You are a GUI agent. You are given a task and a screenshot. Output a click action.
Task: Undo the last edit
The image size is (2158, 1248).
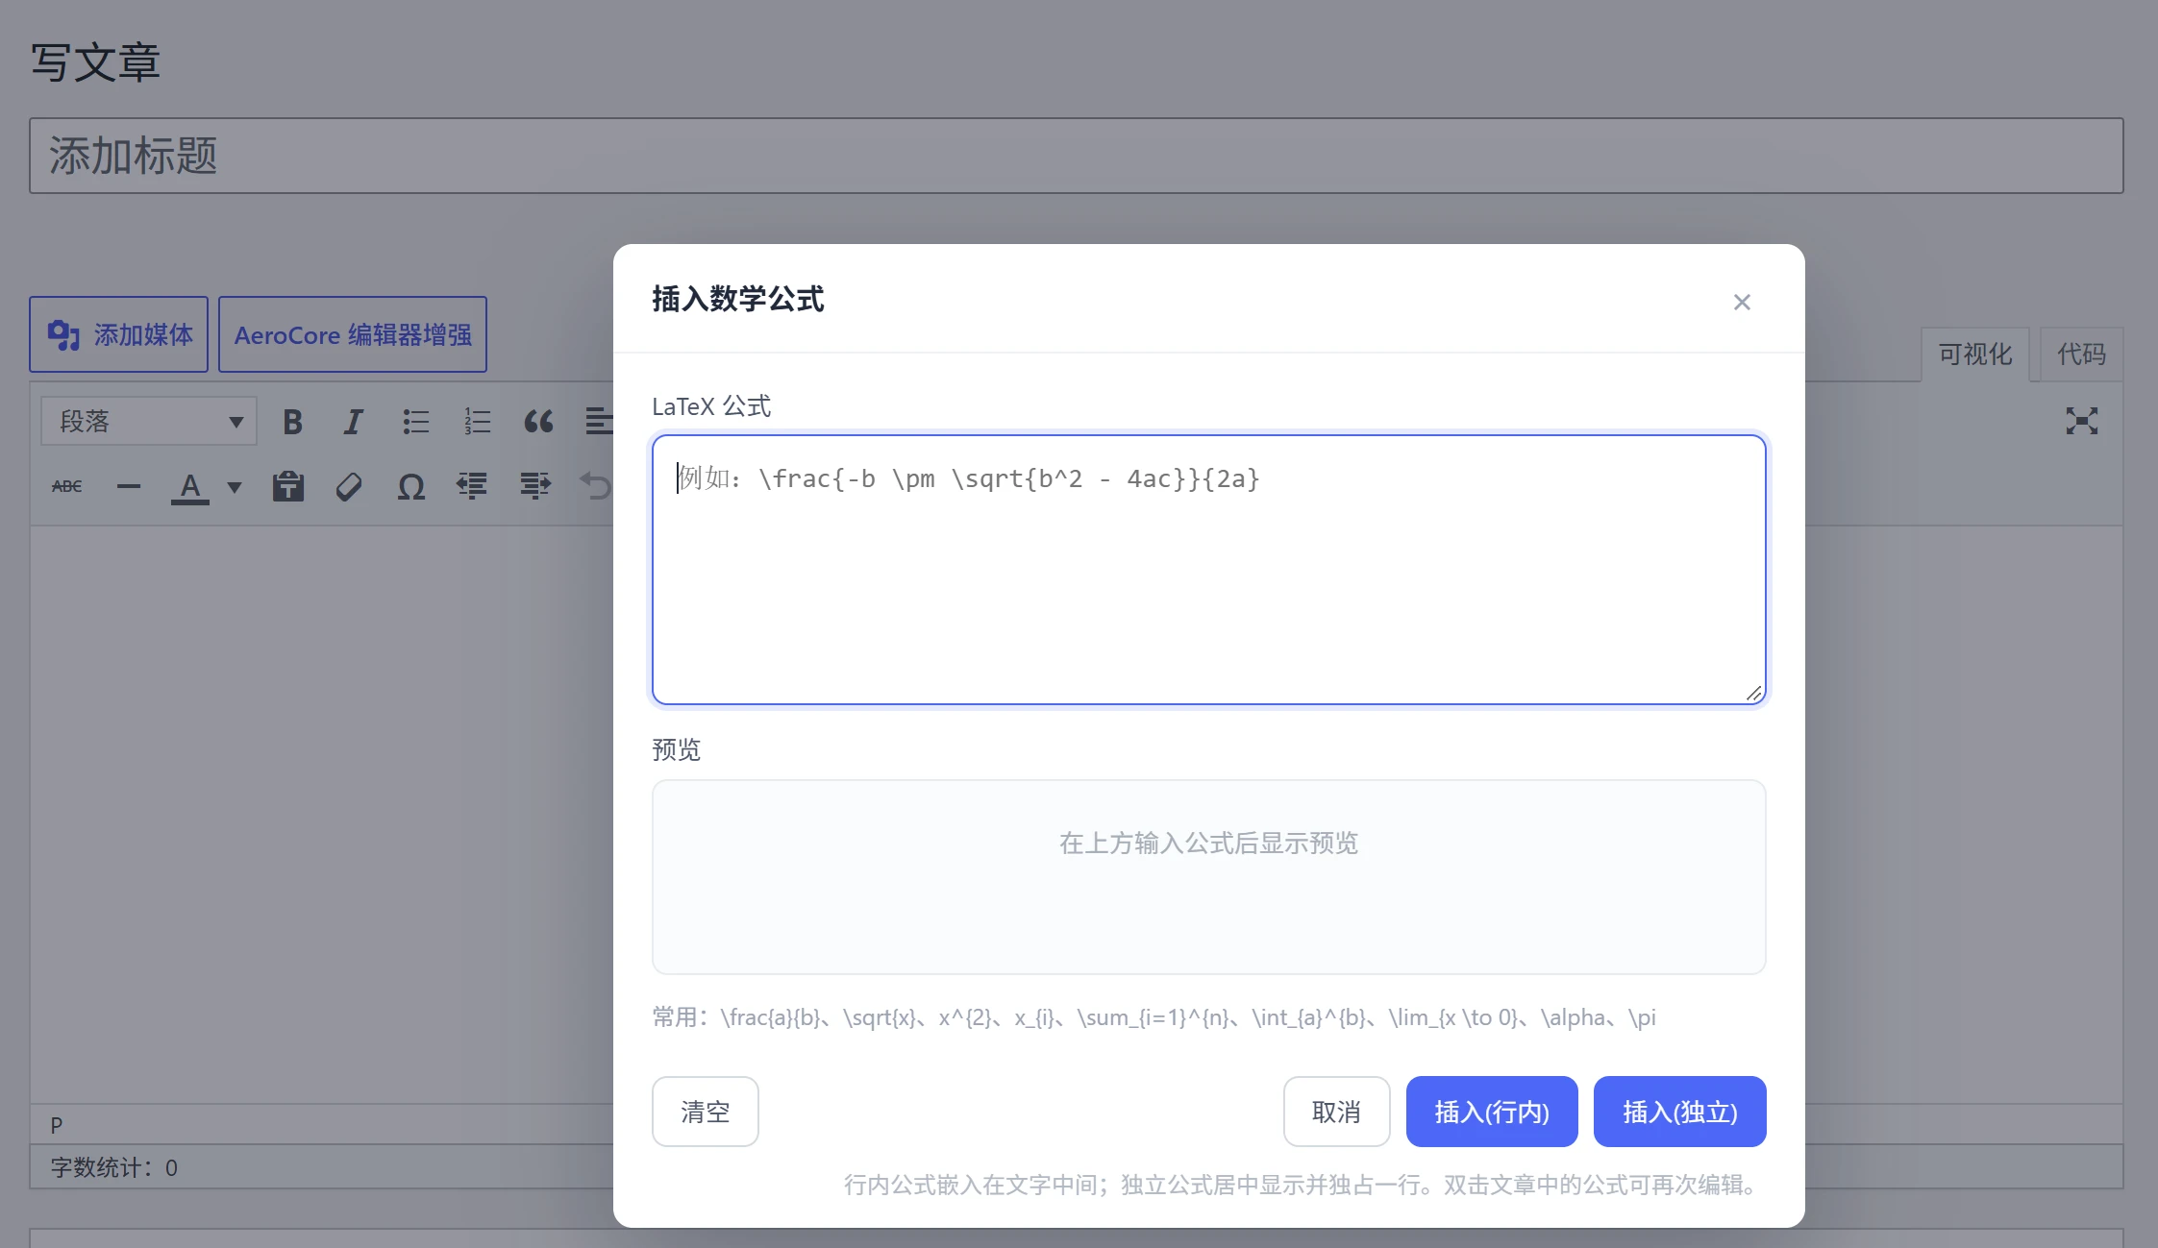pos(595,487)
